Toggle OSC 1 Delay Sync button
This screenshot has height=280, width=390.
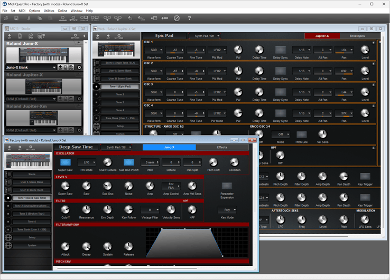point(280,50)
